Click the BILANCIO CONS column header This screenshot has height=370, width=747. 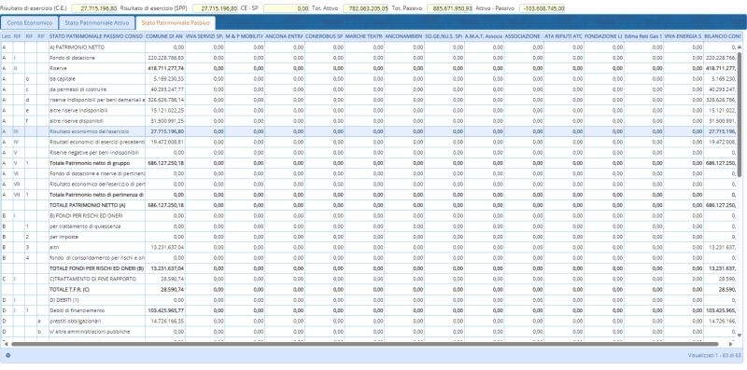pyautogui.click(x=723, y=36)
